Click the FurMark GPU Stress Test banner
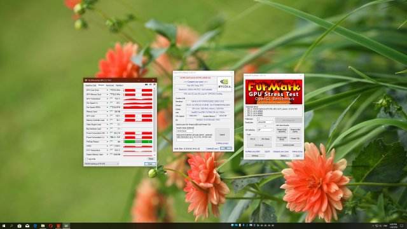407x229 pixels. click(x=274, y=92)
